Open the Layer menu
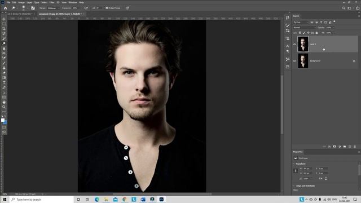The height and width of the screenshot is (203, 361). tap(29, 2)
